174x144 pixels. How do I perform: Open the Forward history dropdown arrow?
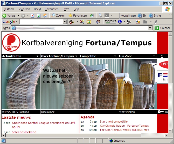pyautogui.click(x=28, y=16)
